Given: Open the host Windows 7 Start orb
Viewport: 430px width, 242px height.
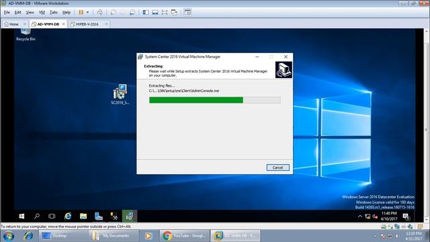Looking at the screenshot, I should click(9, 236).
